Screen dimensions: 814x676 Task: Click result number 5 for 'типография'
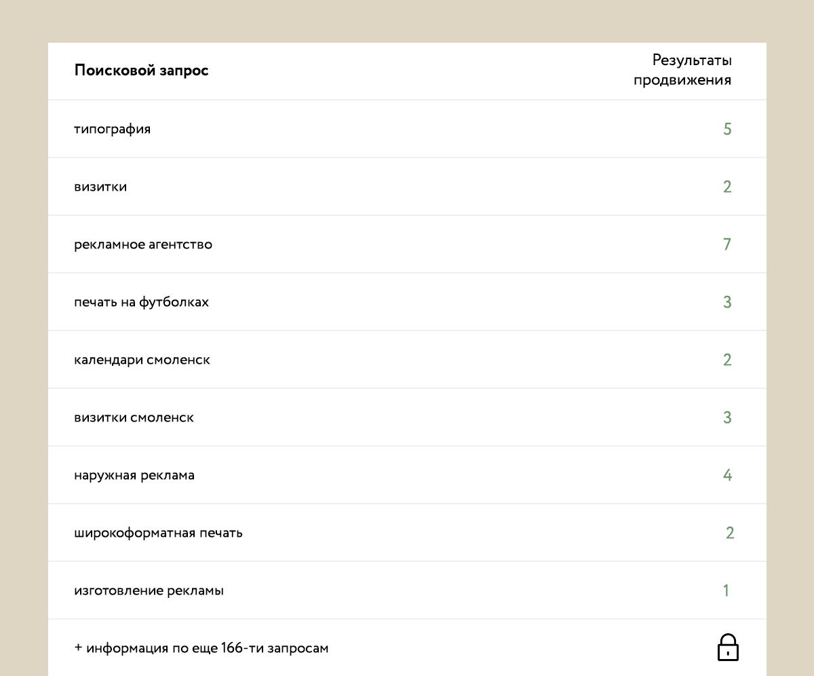point(727,129)
